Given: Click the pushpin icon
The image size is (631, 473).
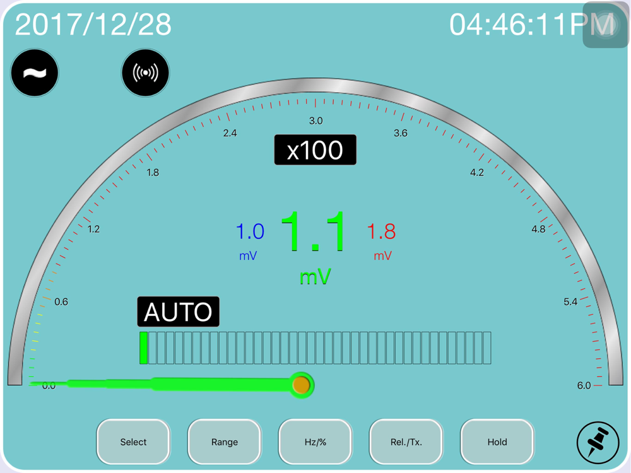Looking at the screenshot, I should (x=598, y=443).
